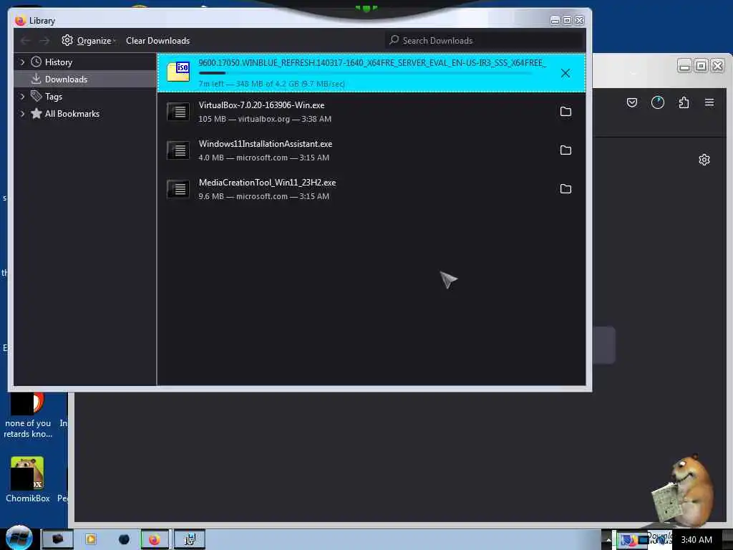
Task: Maximize the Library window
Action: click(567, 20)
